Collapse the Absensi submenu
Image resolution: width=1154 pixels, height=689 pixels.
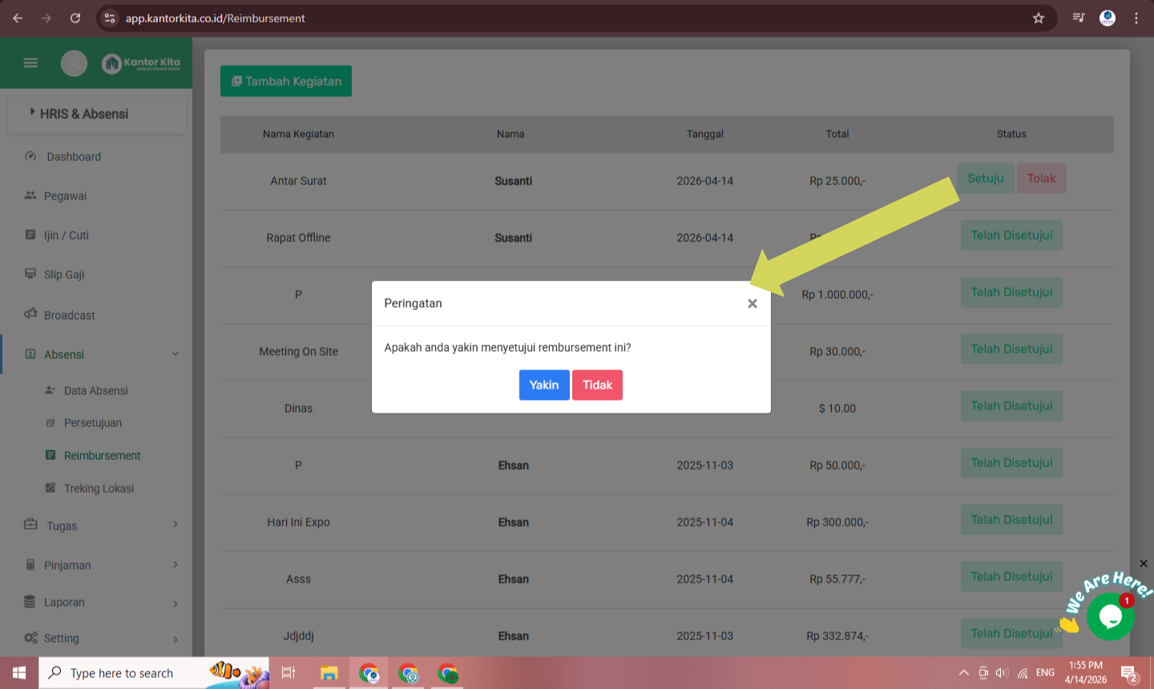pyautogui.click(x=175, y=354)
